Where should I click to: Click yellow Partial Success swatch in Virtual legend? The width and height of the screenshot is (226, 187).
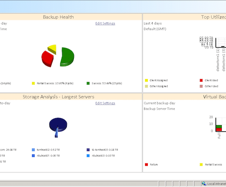(201, 164)
